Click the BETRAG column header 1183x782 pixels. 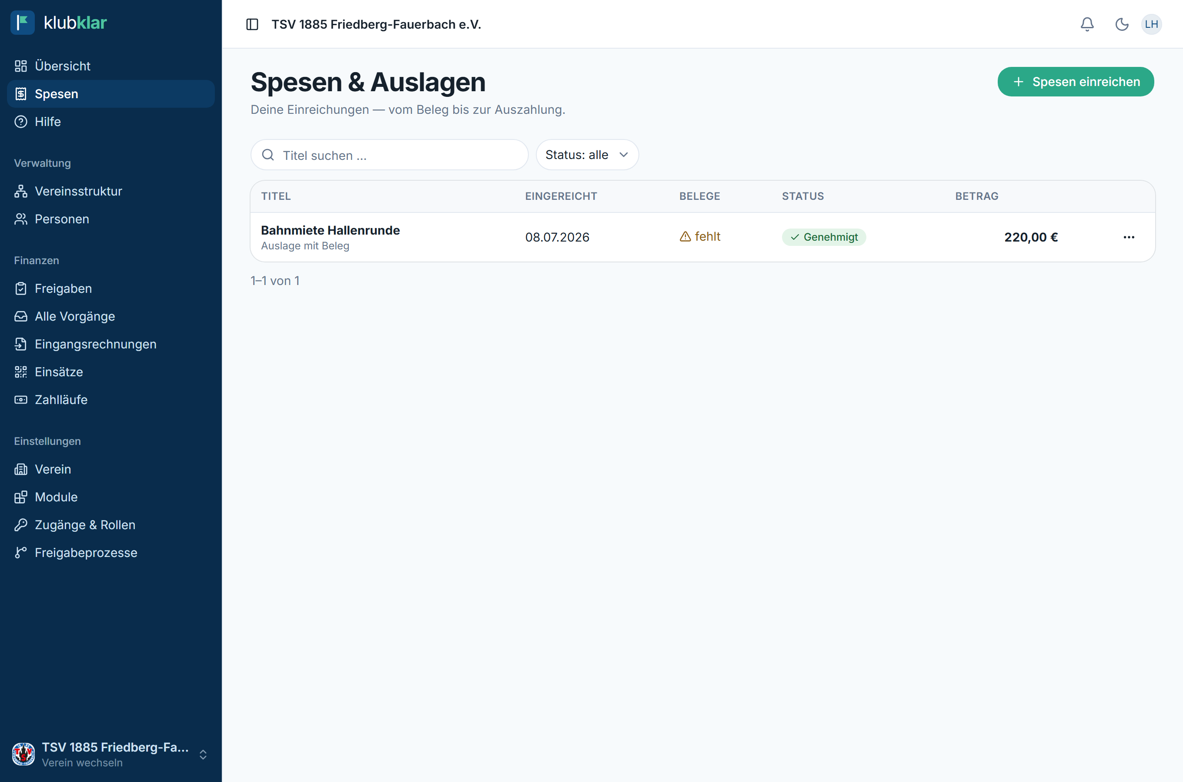point(977,196)
